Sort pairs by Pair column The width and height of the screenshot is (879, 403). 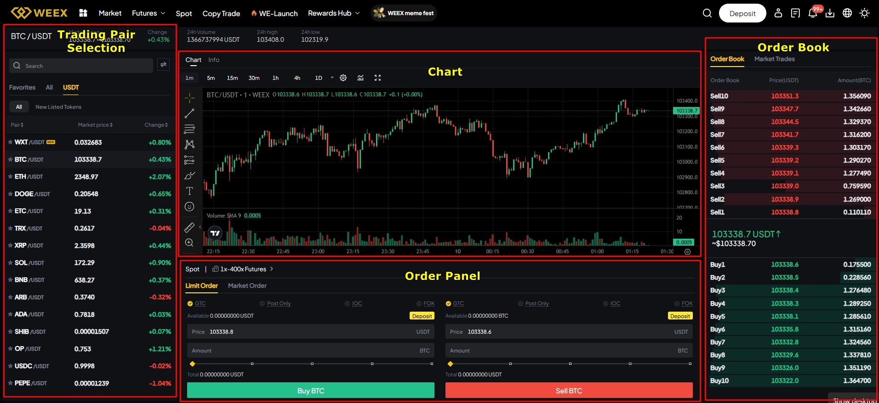(x=17, y=125)
